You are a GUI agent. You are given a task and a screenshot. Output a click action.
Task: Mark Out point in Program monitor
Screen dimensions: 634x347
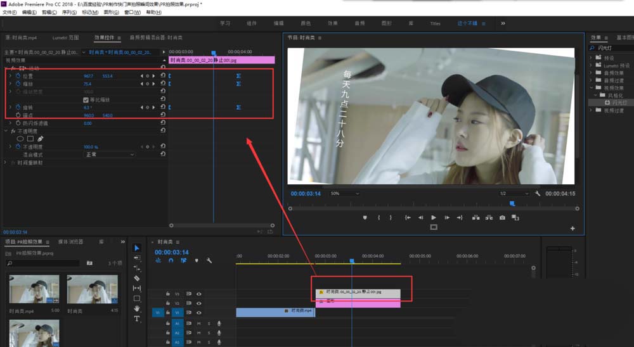pos(391,217)
